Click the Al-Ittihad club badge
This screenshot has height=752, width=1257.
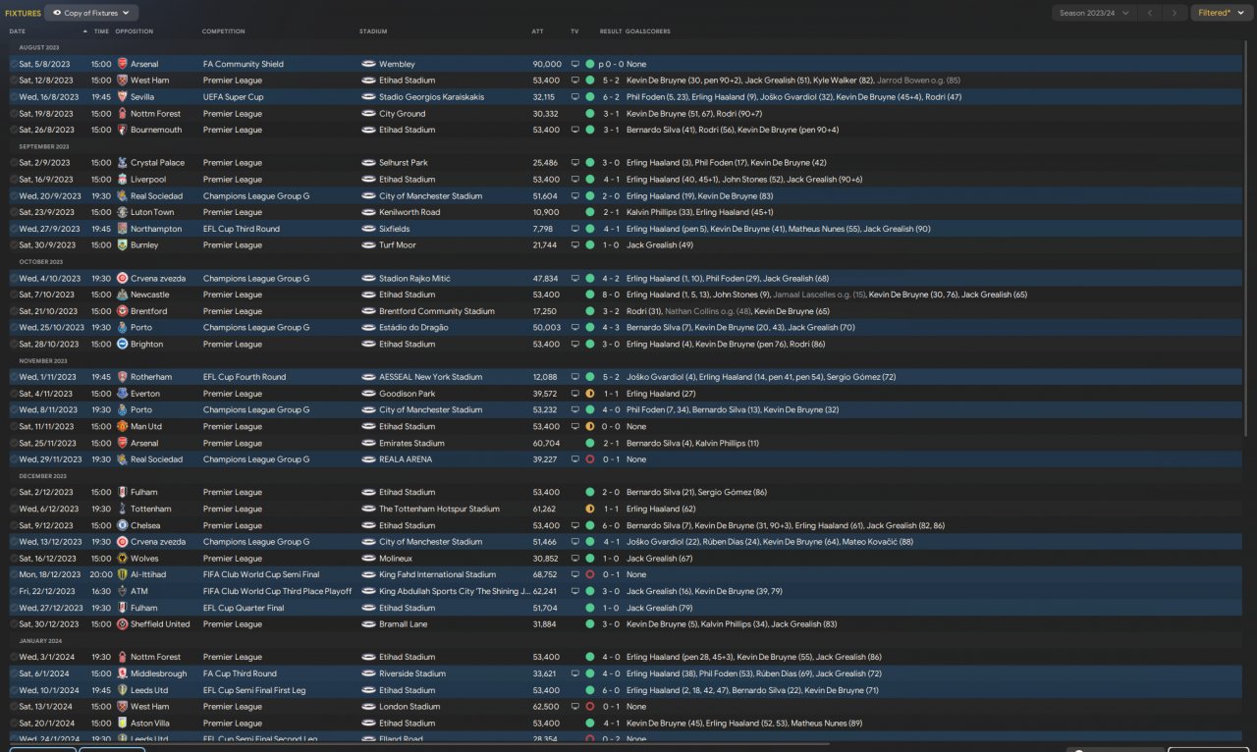point(122,575)
